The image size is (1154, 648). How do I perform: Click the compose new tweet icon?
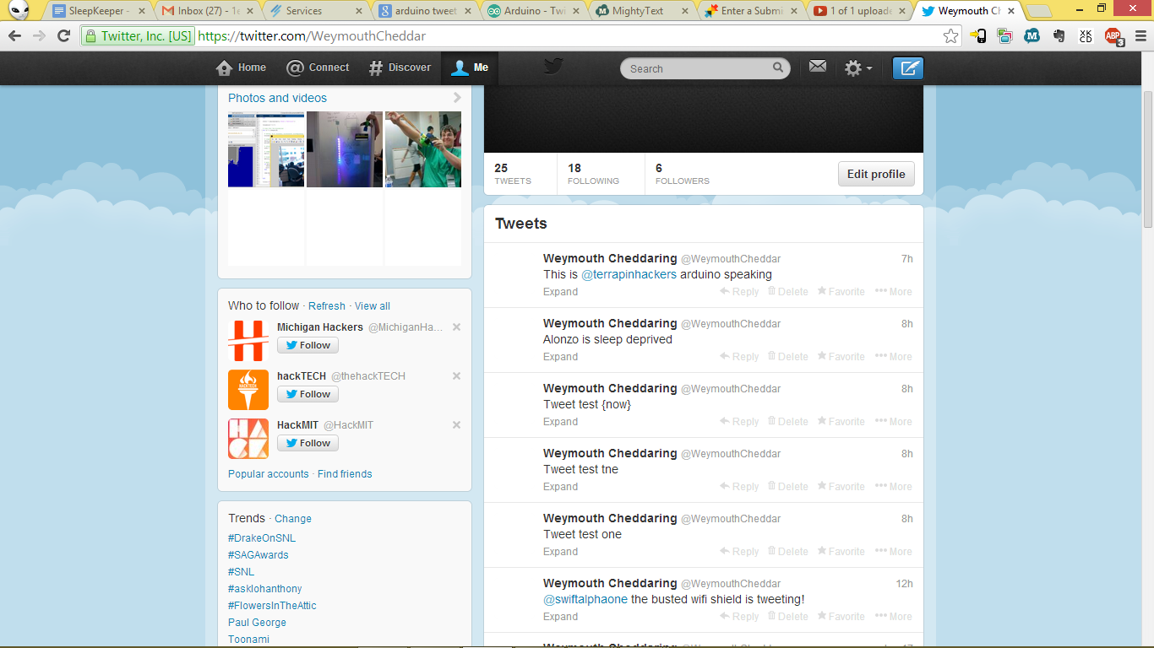(x=908, y=68)
